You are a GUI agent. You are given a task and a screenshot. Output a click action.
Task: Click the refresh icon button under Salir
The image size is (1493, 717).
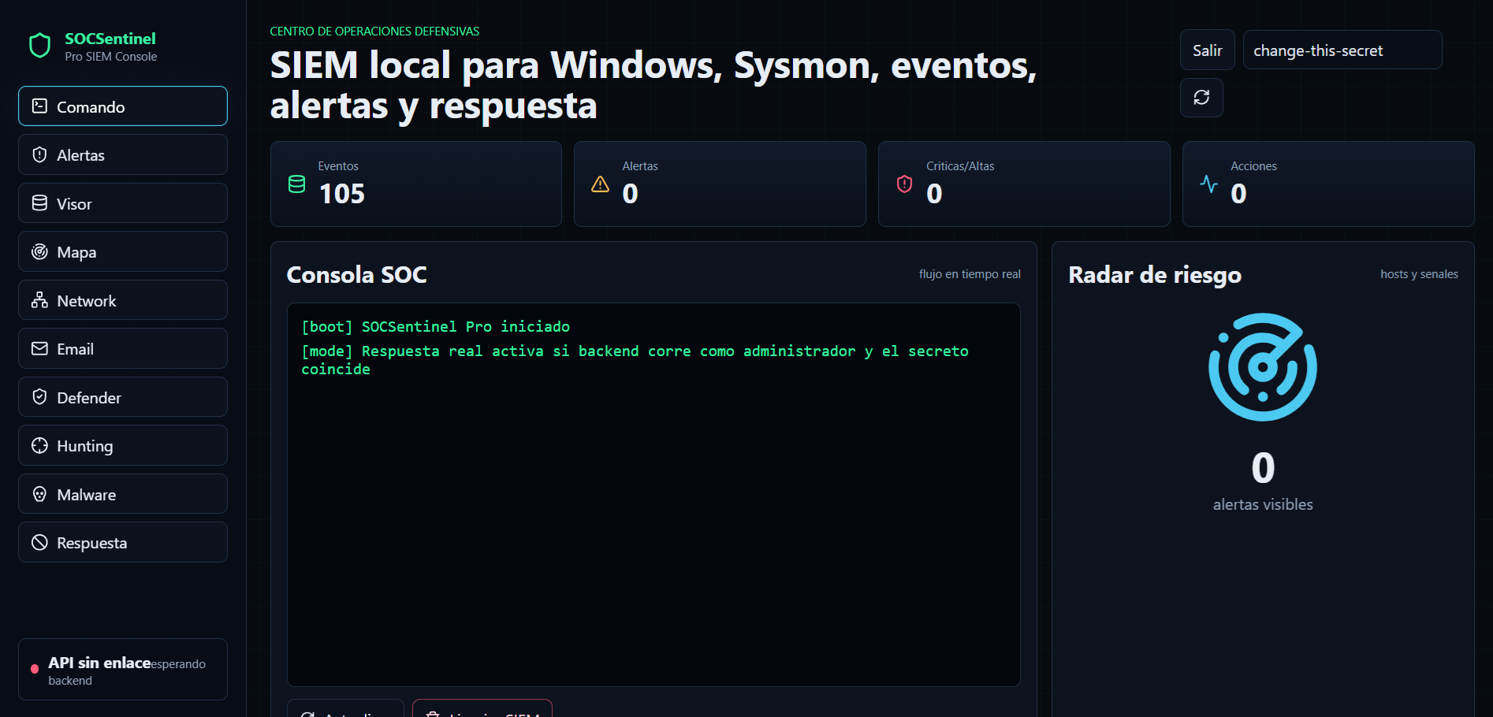point(1201,98)
